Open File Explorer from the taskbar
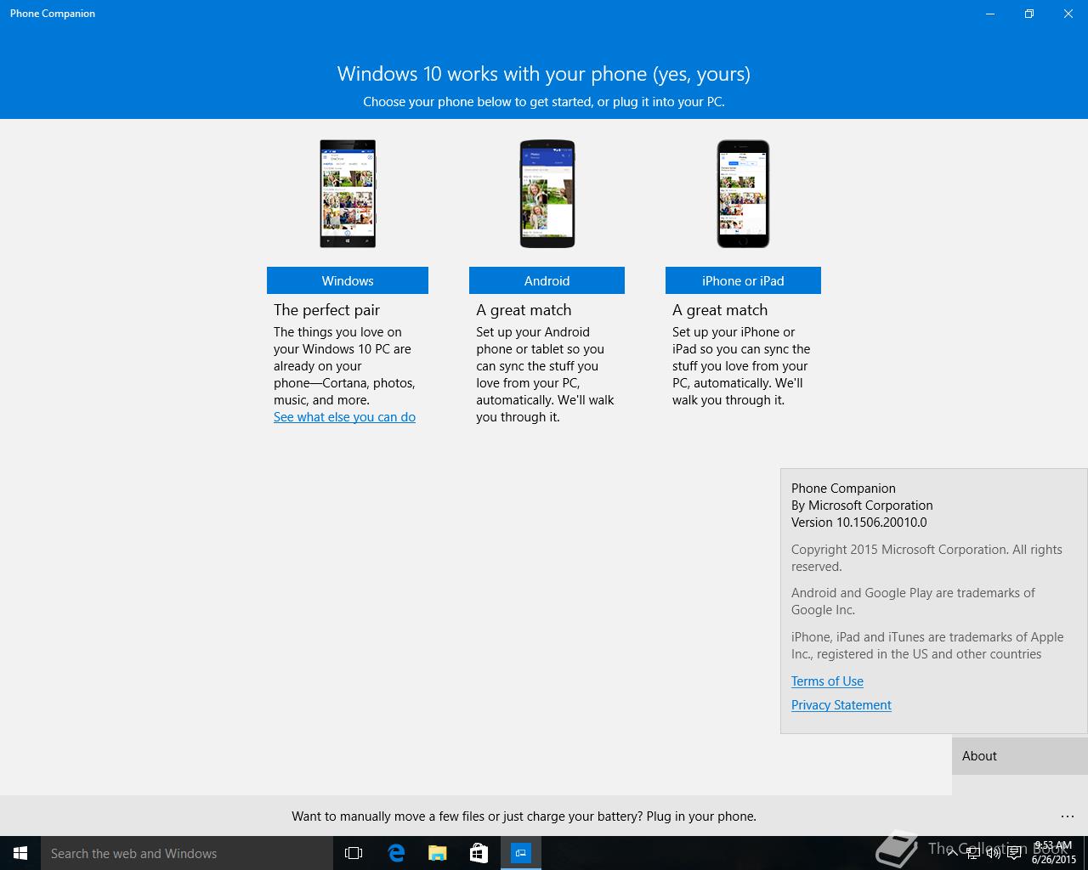Screen dimensions: 1088x870 (x=437, y=853)
